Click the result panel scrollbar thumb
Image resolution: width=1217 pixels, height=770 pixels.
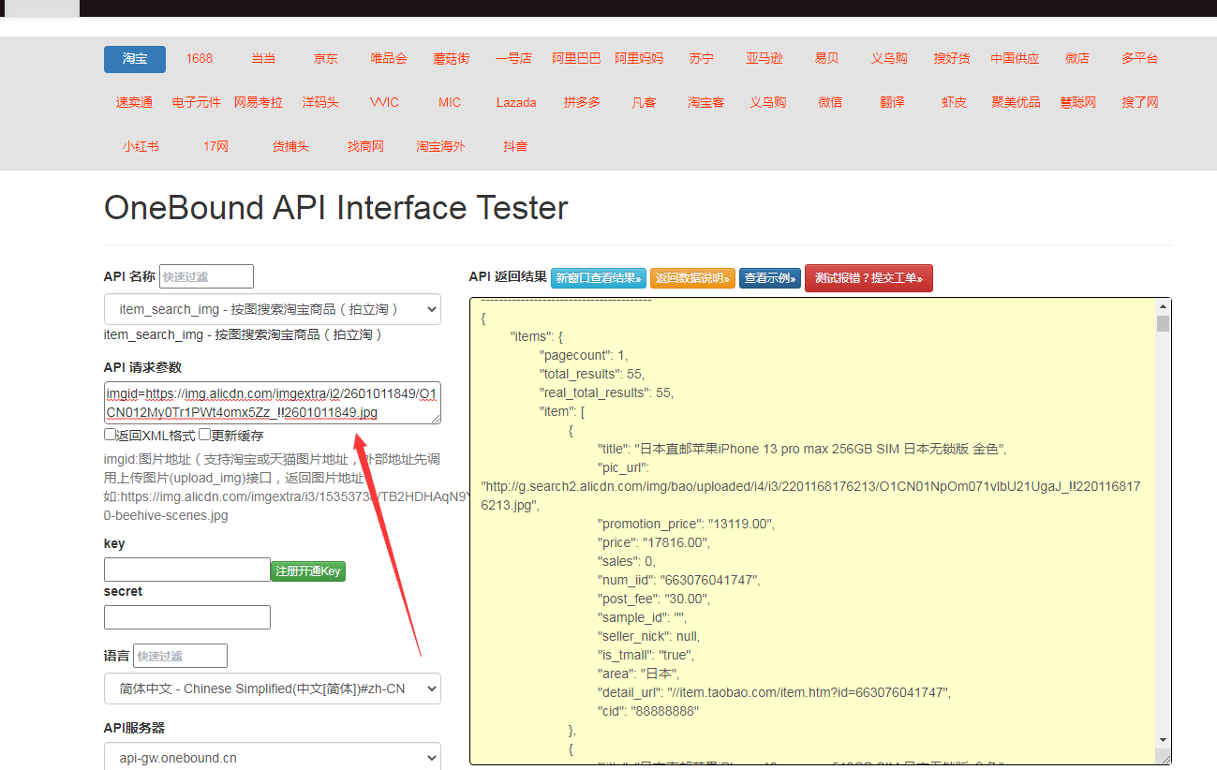[x=1163, y=324]
